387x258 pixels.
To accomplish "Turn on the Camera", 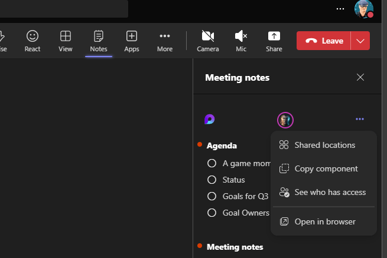I will pyautogui.click(x=207, y=41).
